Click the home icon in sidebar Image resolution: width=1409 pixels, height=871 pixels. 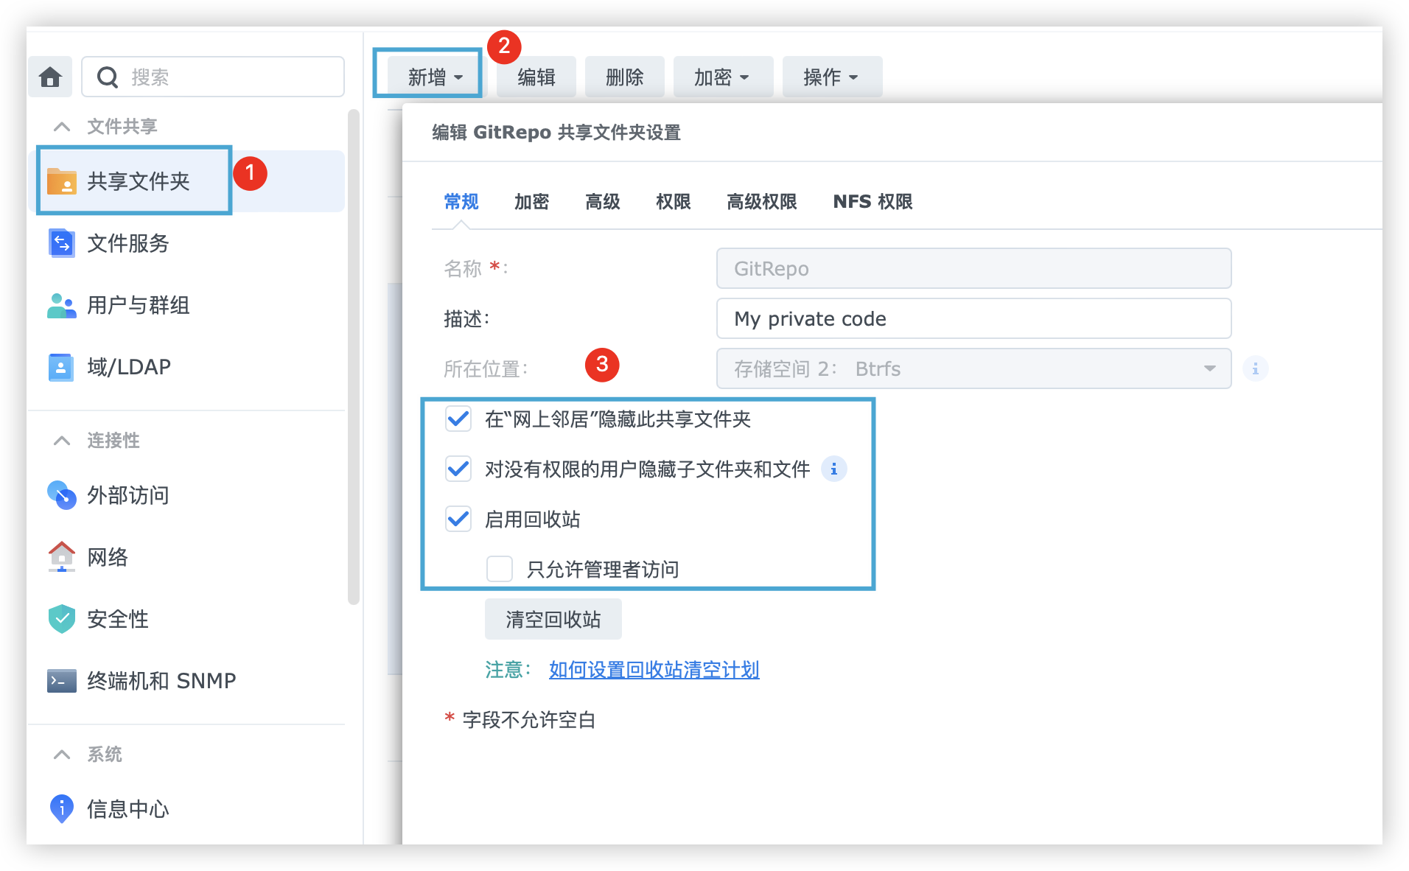pos(50,77)
